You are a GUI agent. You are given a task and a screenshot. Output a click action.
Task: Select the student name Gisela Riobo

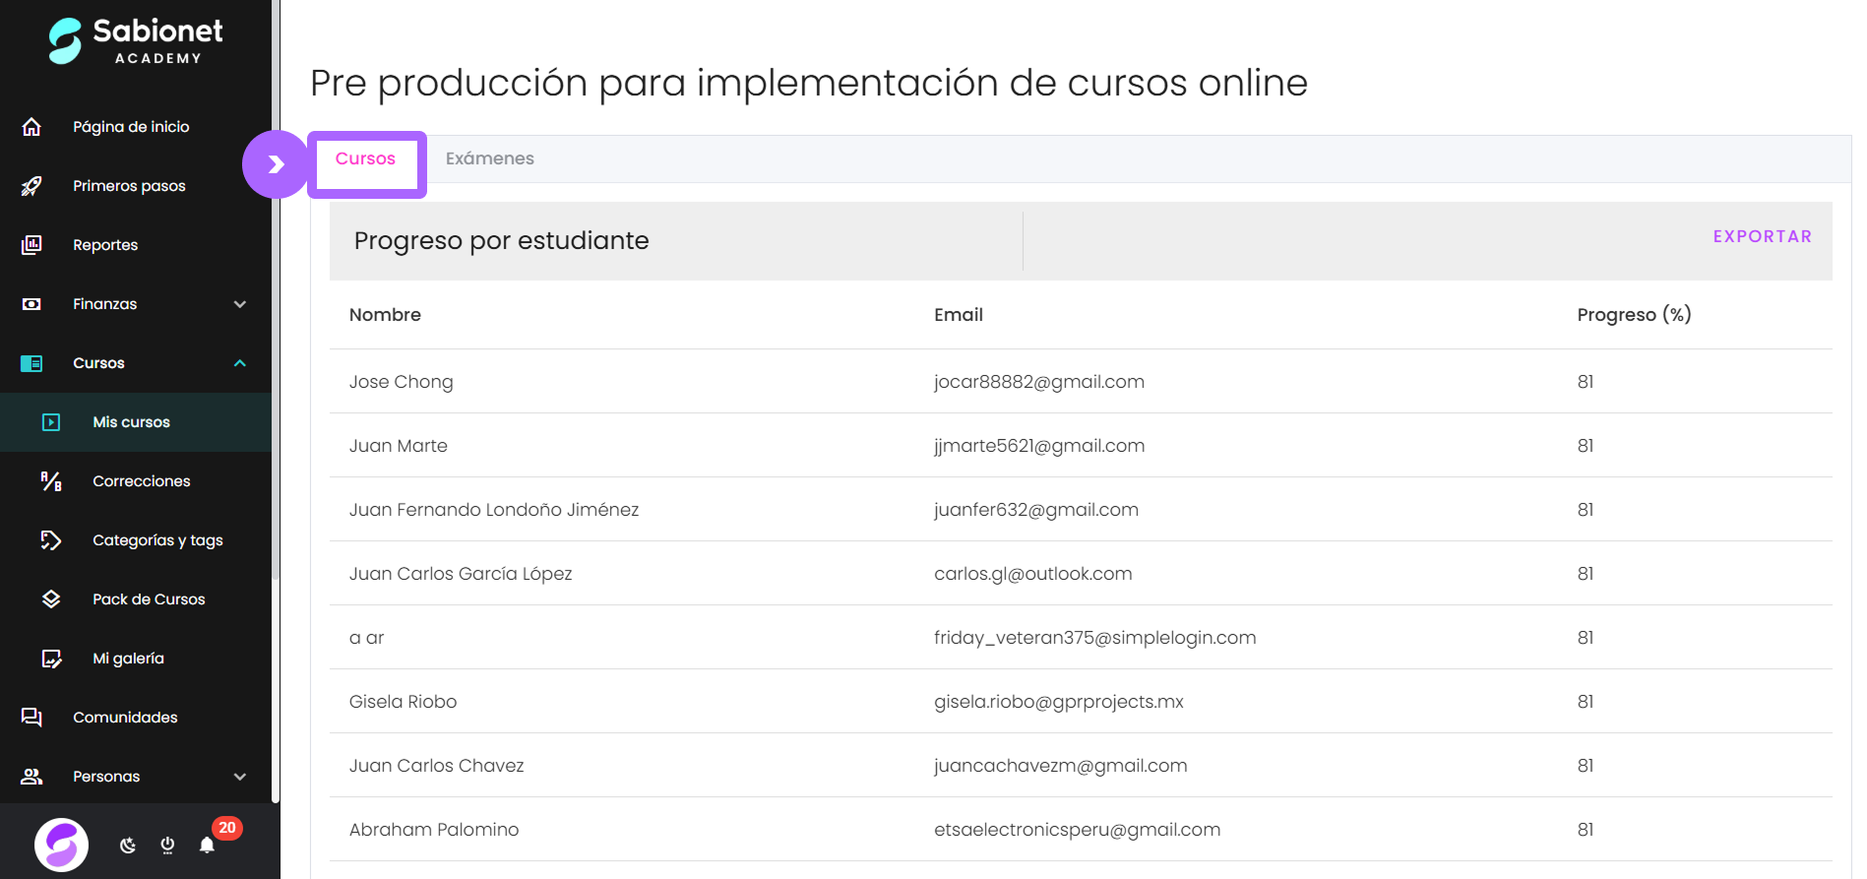click(x=404, y=702)
